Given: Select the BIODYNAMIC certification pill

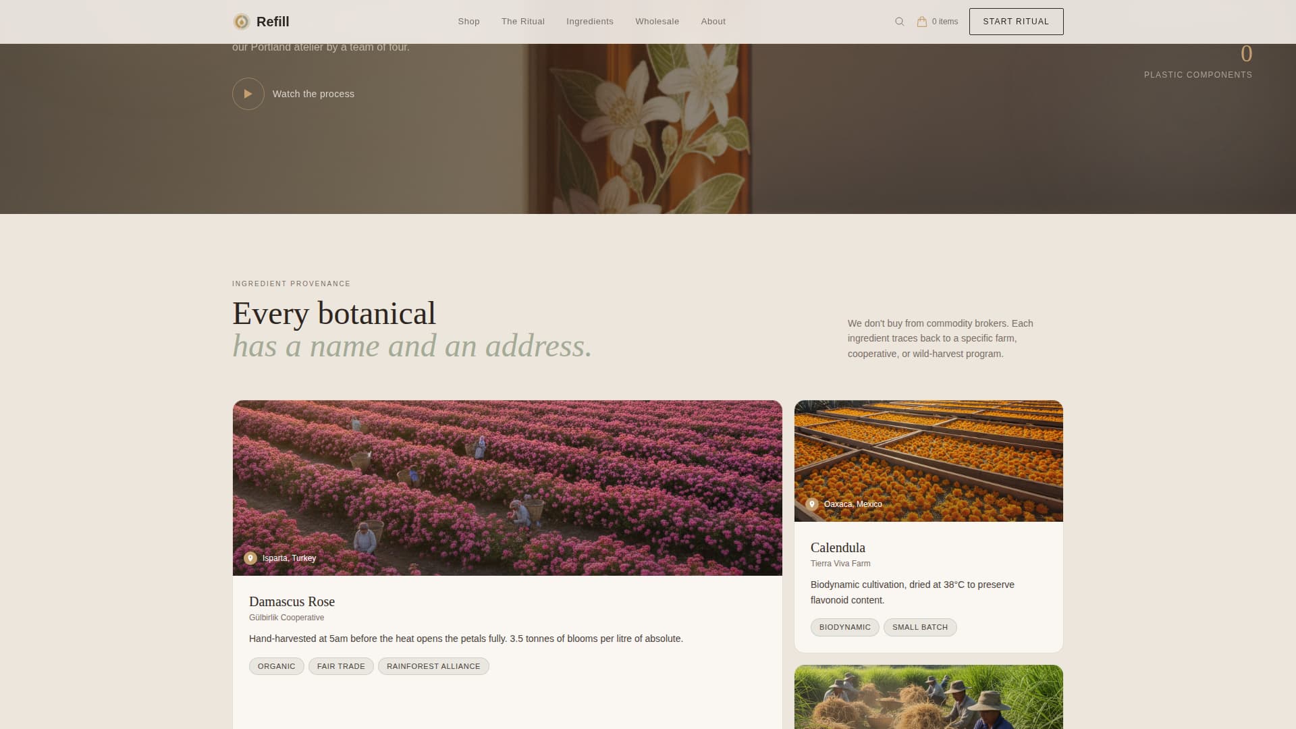Looking at the screenshot, I should pos(844,627).
